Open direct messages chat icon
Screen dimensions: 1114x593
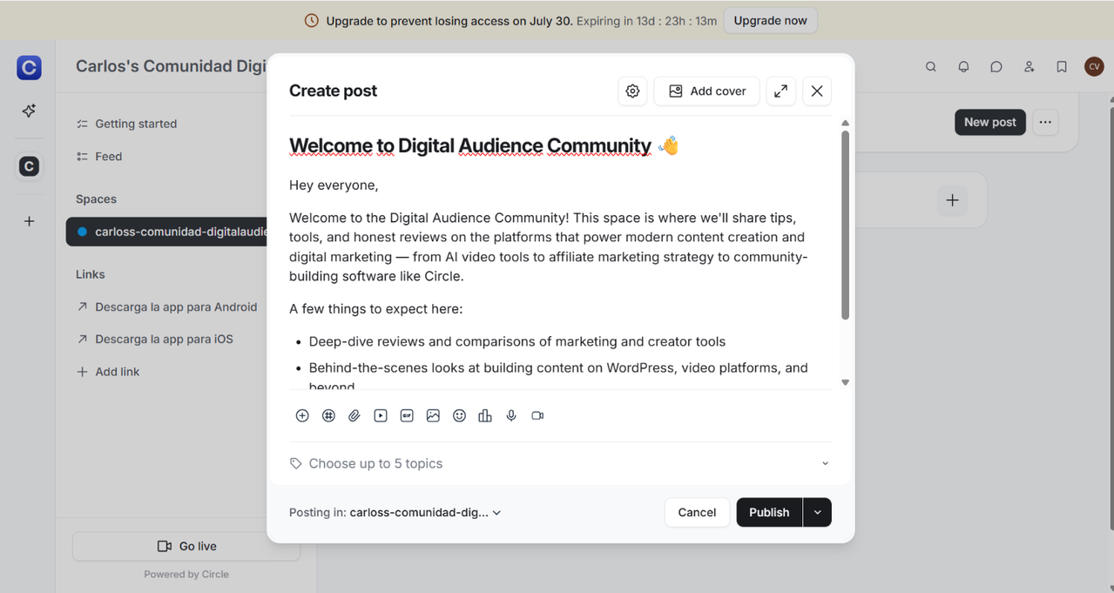click(996, 67)
